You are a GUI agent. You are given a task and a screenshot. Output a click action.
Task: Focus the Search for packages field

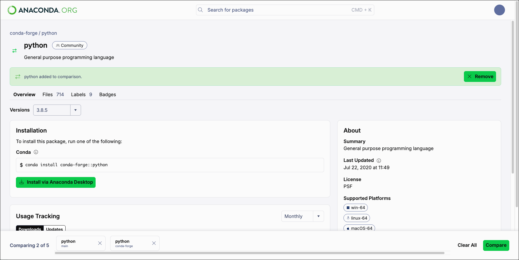point(285,10)
